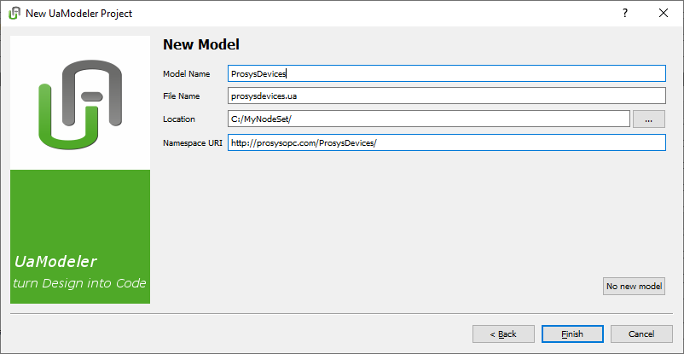Click the Model Name label

coord(186,73)
